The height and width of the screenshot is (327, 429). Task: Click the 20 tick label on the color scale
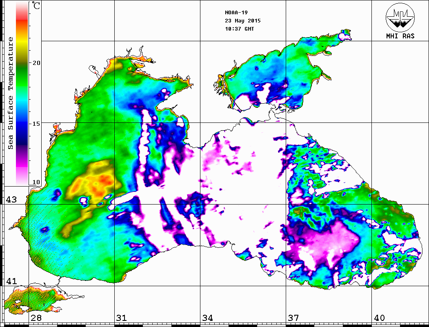37,63
